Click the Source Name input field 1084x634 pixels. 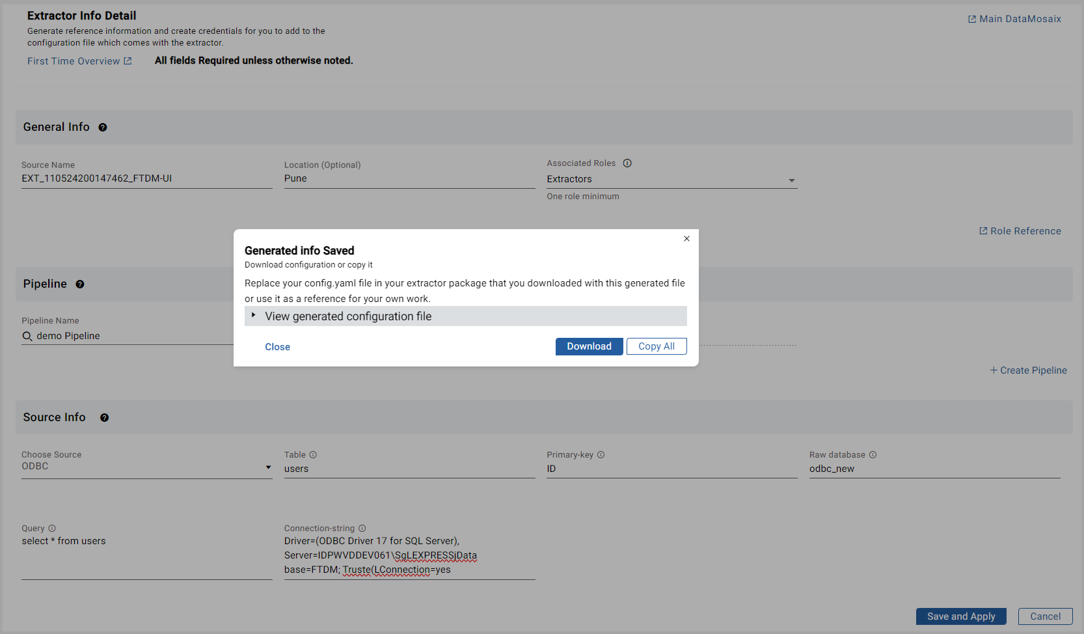pos(146,178)
